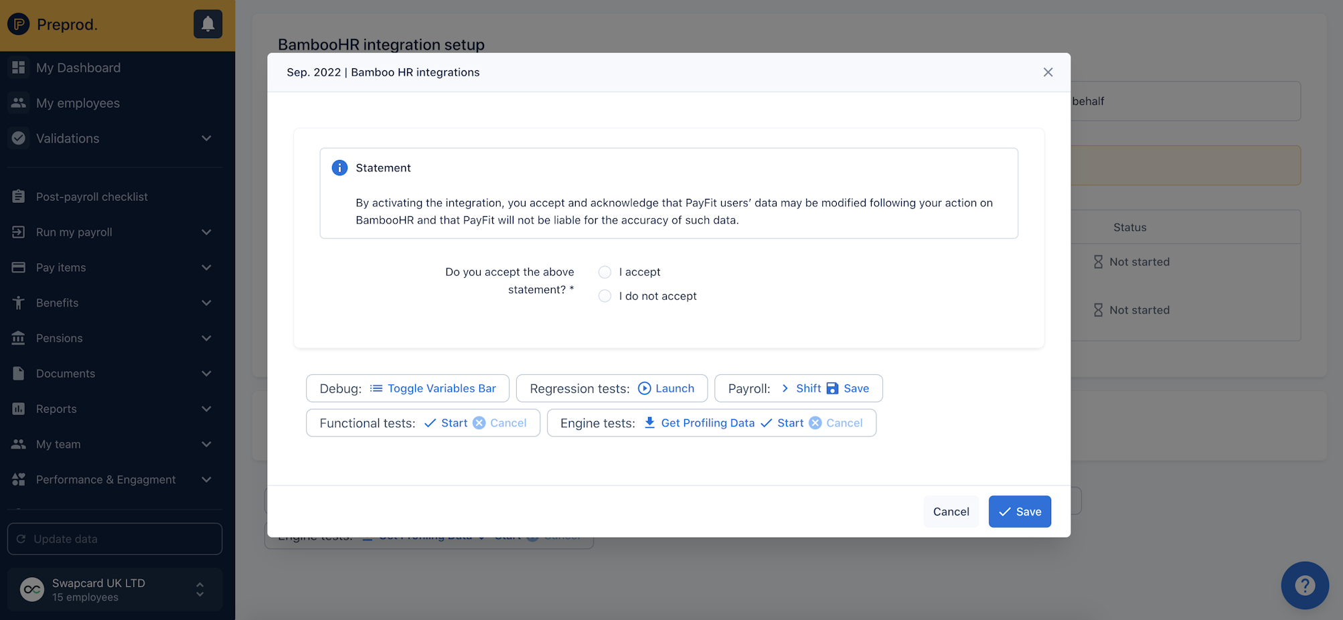
Task: Expand the Validations menu chevron
Action: coord(206,139)
